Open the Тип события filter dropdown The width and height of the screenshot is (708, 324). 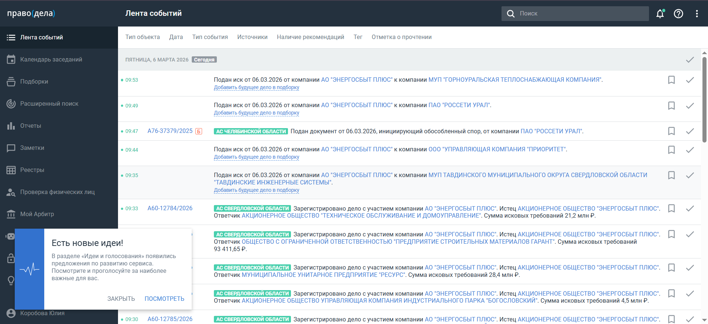(x=210, y=37)
